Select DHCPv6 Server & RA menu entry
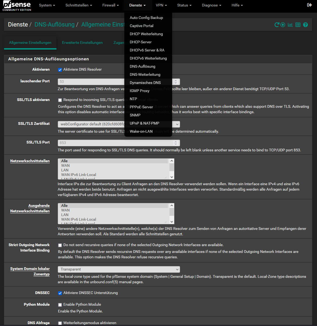 [x=148, y=50]
